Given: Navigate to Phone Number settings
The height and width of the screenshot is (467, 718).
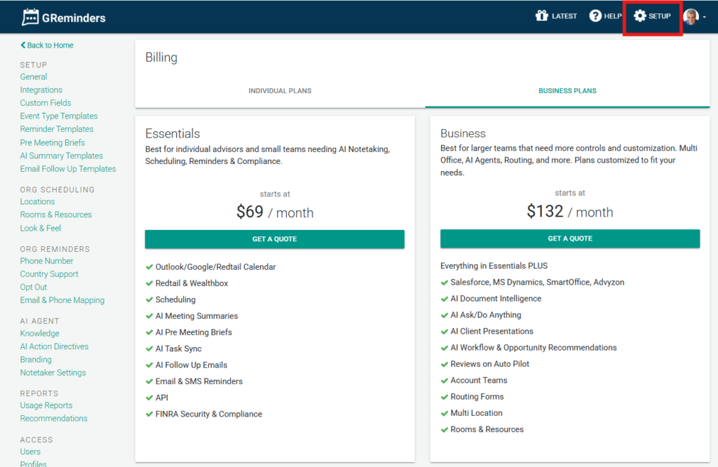Looking at the screenshot, I should (47, 261).
